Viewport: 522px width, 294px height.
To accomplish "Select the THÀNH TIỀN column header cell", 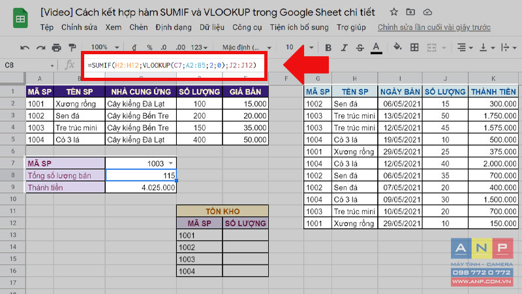I will point(493,91).
